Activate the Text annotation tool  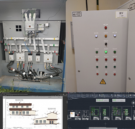[x=92, y=95]
